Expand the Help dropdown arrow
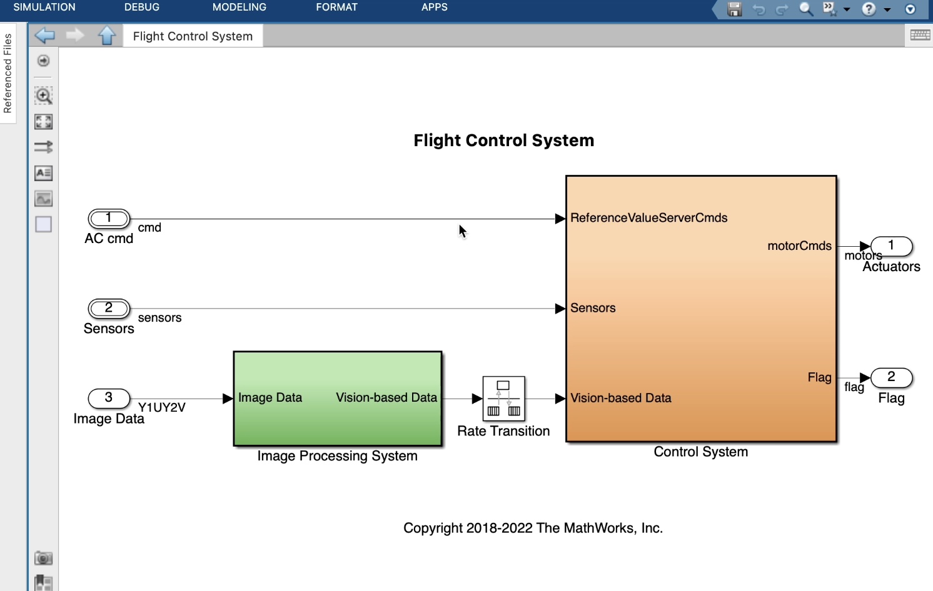The height and width of the screenshot is (591, 933). 887,9
